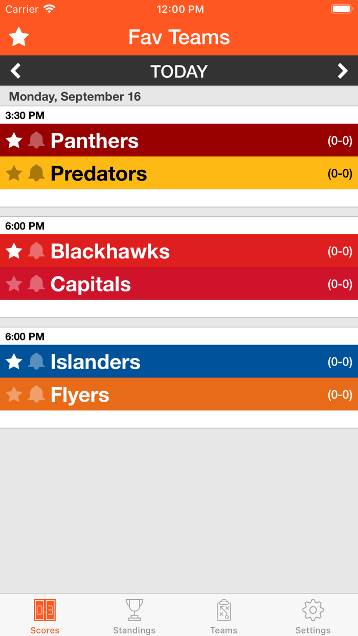Tap the bell icon next to Islanders
Screen dimensions: 358x636
(35, 361)
